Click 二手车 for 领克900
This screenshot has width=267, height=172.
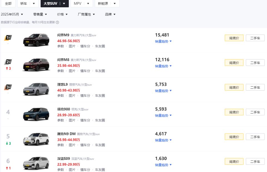coord(255,112)
